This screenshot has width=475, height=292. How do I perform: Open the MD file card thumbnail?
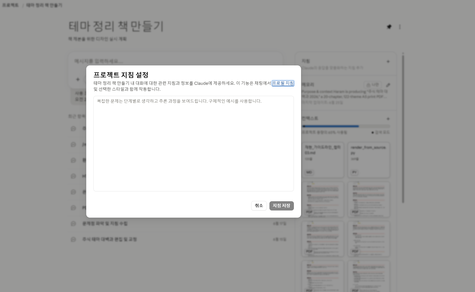(x=323, y=160)
